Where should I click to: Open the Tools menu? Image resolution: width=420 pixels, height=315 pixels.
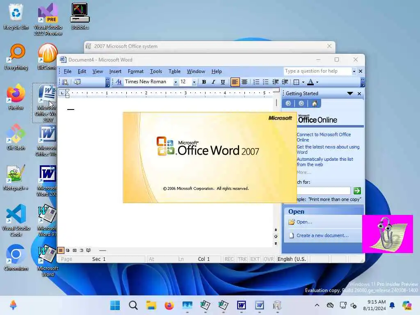pyautogui.click(x=156, y=71)
